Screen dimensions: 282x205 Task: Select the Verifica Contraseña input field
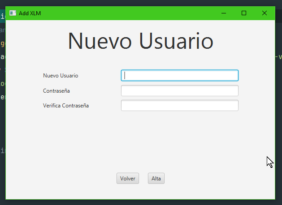click(x=180, y=105)
